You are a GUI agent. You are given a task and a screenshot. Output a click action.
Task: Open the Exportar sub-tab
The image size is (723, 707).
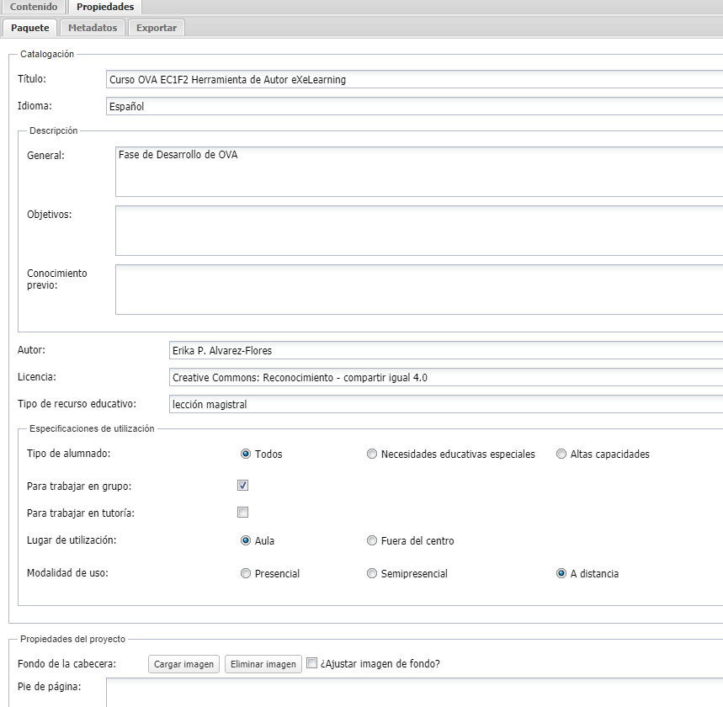pyautogui.click(x=157, y=28)
